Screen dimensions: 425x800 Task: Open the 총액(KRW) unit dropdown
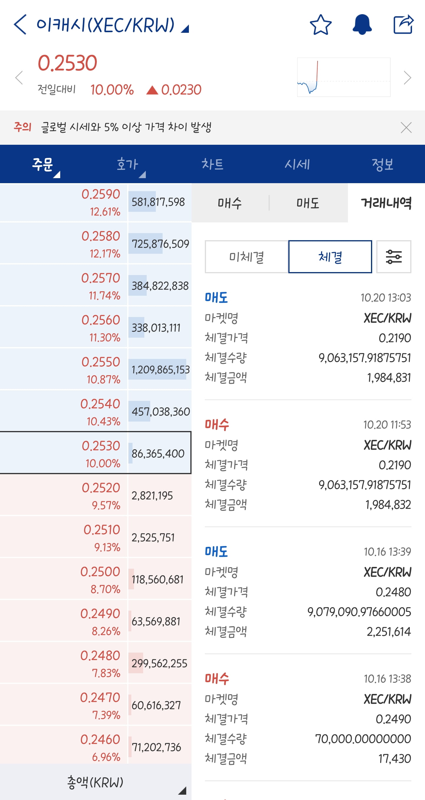(x=96, y=782)
